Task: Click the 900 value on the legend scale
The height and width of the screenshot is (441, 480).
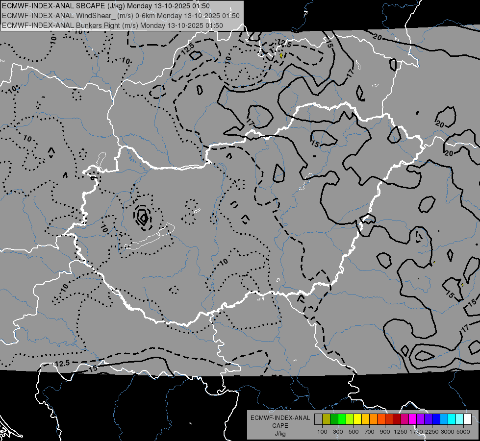Action: tap(385, 432)
